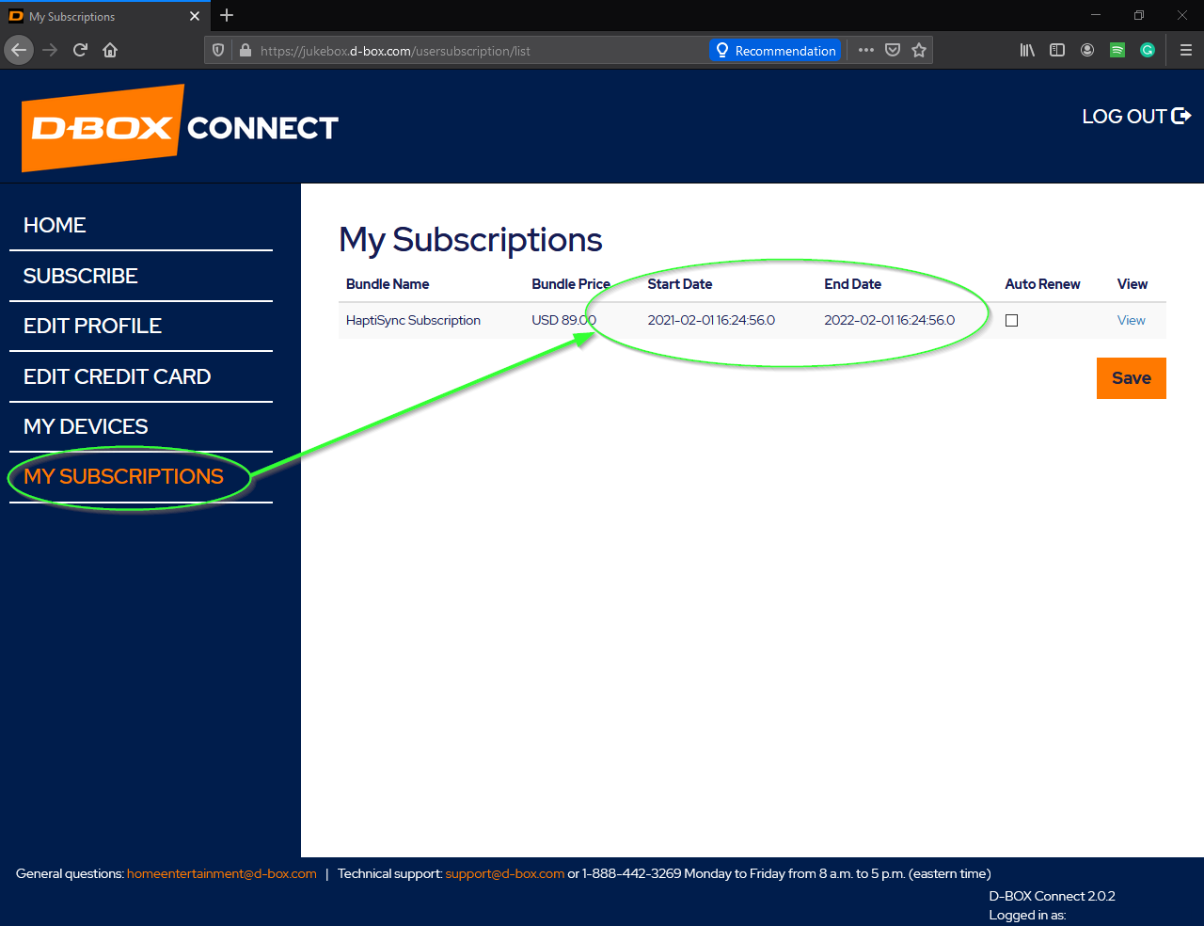Viewport: 1204px width, 926px height.
Task: Click the Recommendation button in address bar
Action: [775, 50]
